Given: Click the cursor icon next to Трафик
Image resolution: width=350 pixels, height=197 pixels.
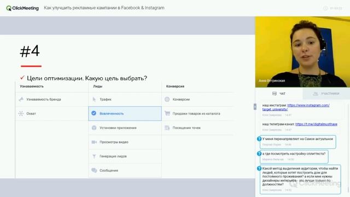Looking at the screenshot, I should [x=94, y=99].
